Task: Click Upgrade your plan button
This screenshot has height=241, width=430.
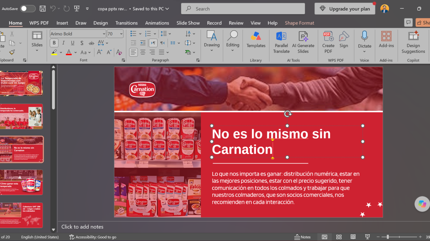Action: (345, 9)
